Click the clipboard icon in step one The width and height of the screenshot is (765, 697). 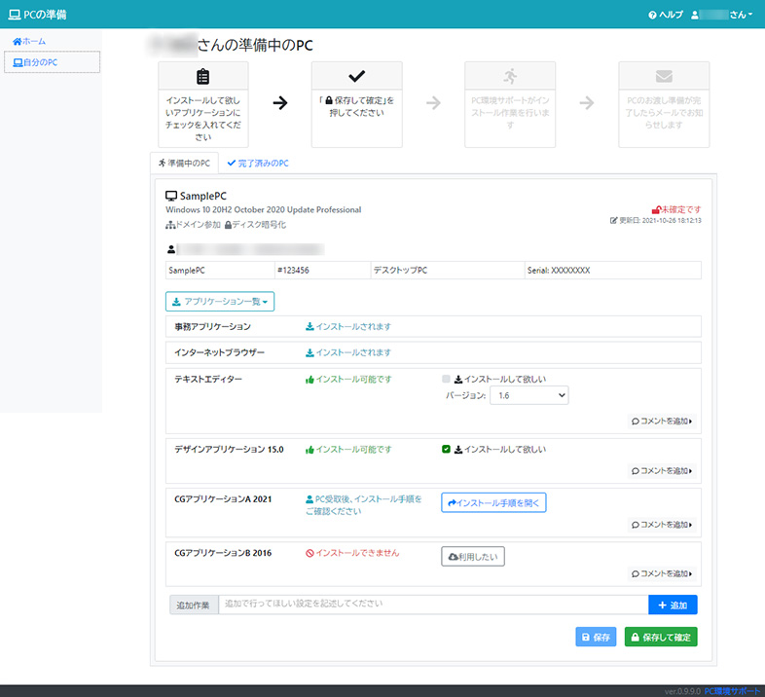click(x=202, y=77)
